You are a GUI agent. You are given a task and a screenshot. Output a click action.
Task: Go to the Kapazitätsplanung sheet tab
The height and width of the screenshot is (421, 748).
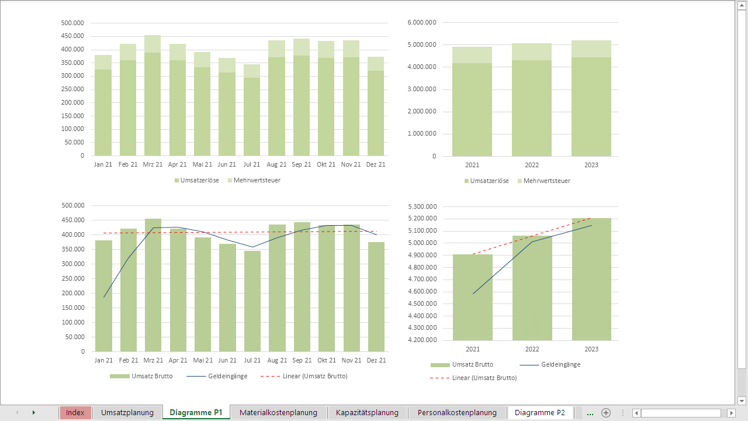coord(367,412)
